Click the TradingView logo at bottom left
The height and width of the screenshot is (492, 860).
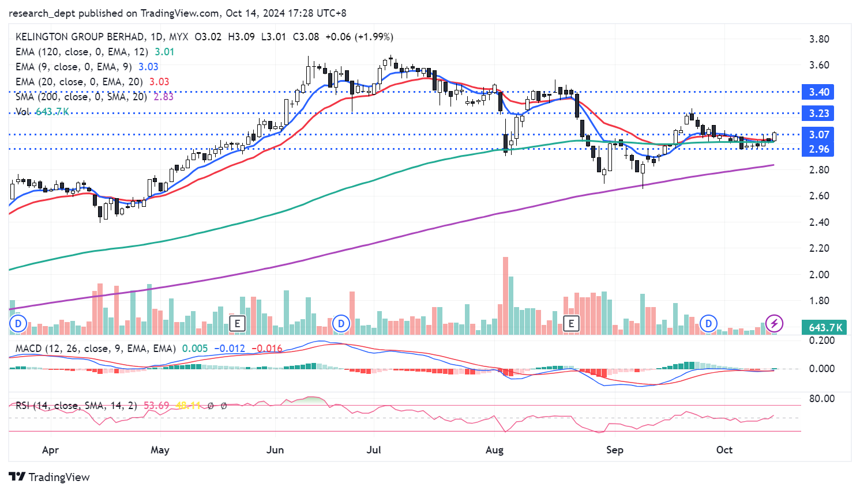tap(50, 477)
